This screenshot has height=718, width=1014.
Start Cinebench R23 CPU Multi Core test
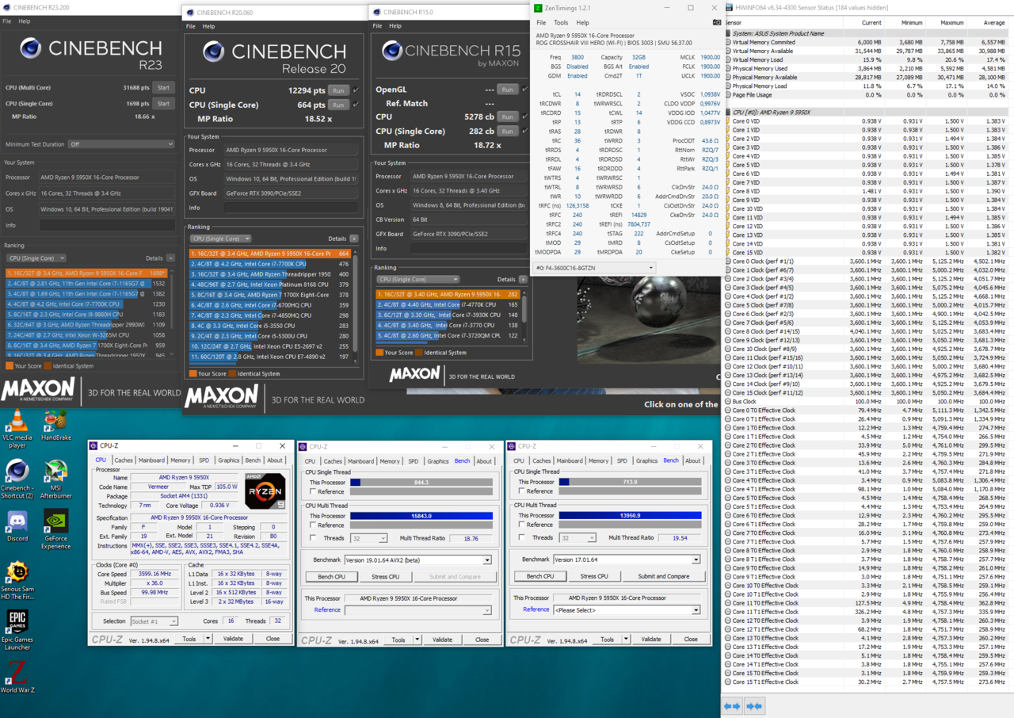[163, 88]
